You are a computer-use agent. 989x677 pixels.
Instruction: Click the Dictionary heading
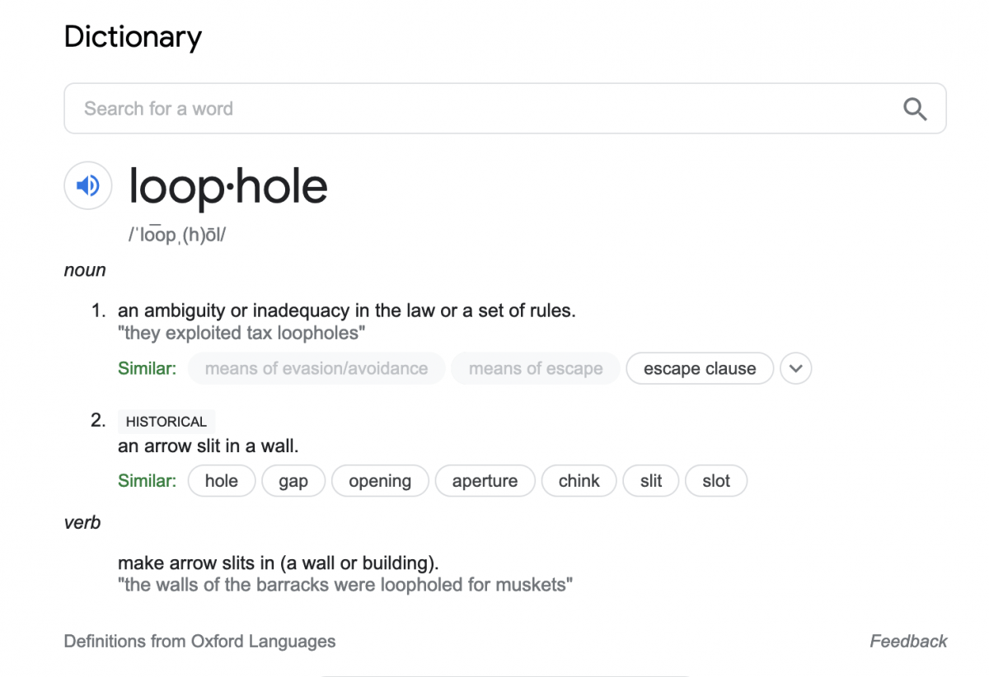point(133,37)
